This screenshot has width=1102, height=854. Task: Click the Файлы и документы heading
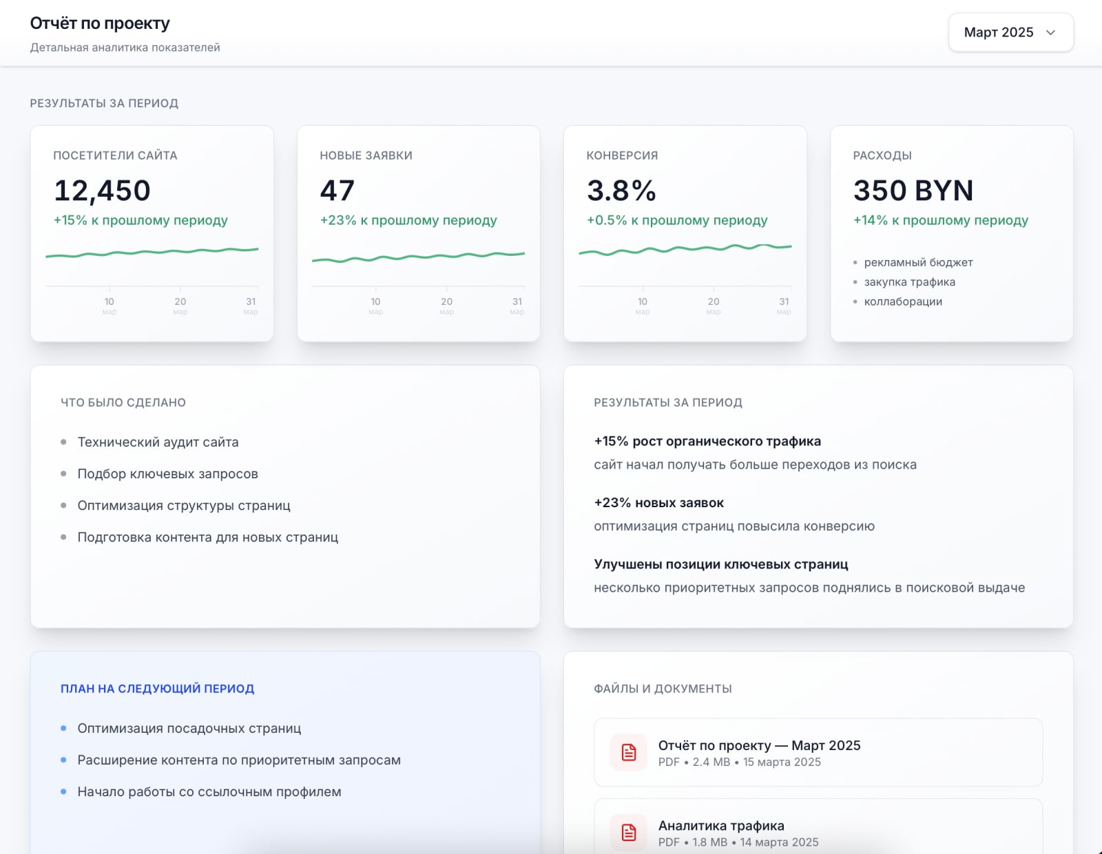pos(663,688)
